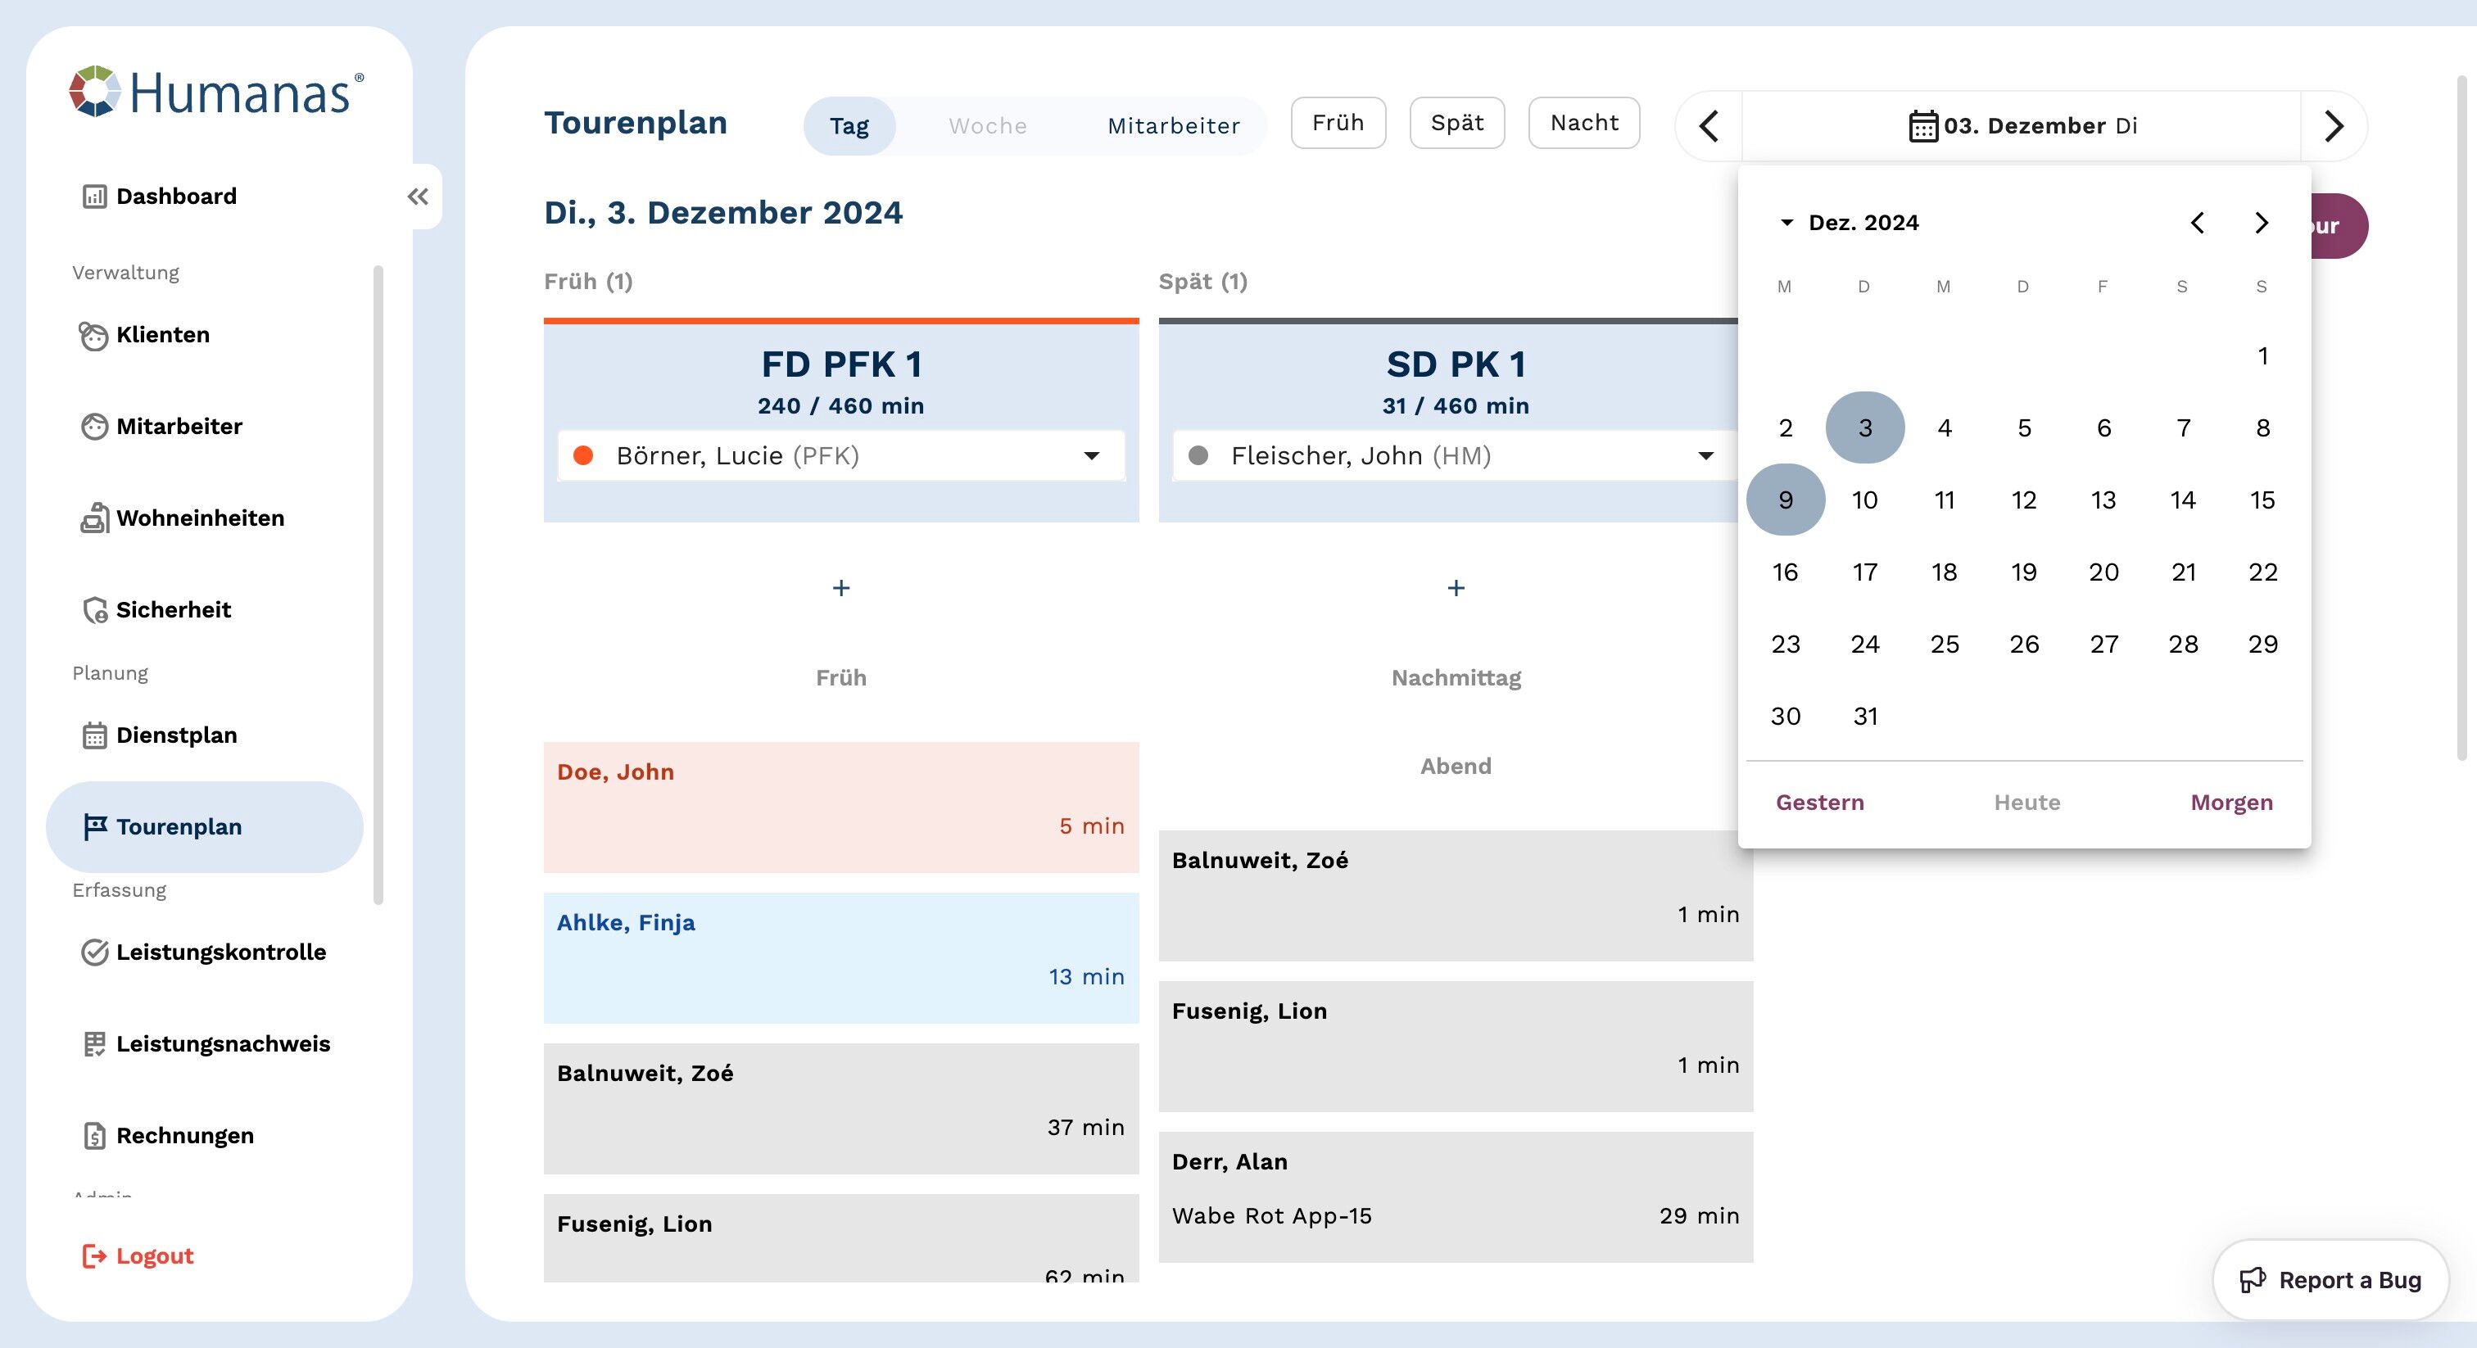Screen dimensions: 2477x1348
Task: Open Leistungskontrolle checkmark icon
Action: (94, 952)
